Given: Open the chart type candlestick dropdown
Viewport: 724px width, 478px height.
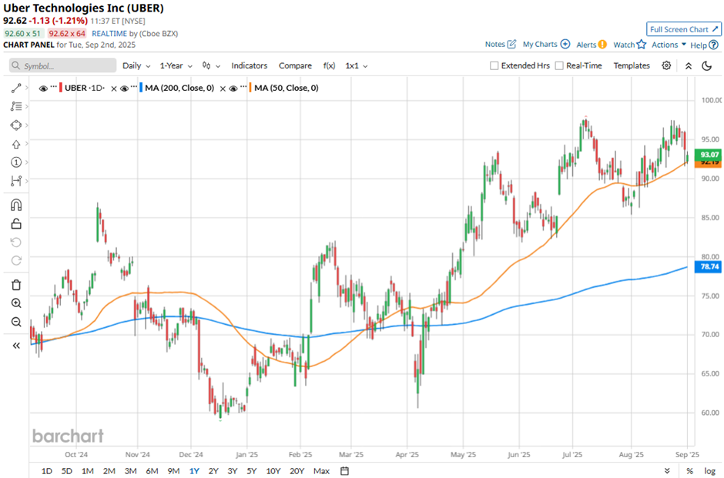Looking at the screenshot, I should (x=212, y=65).
